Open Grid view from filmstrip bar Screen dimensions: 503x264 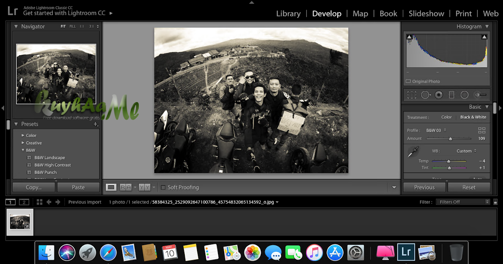[40, 202]
